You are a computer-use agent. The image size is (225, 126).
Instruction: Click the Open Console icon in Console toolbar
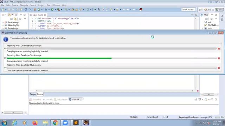coord(206,99)
